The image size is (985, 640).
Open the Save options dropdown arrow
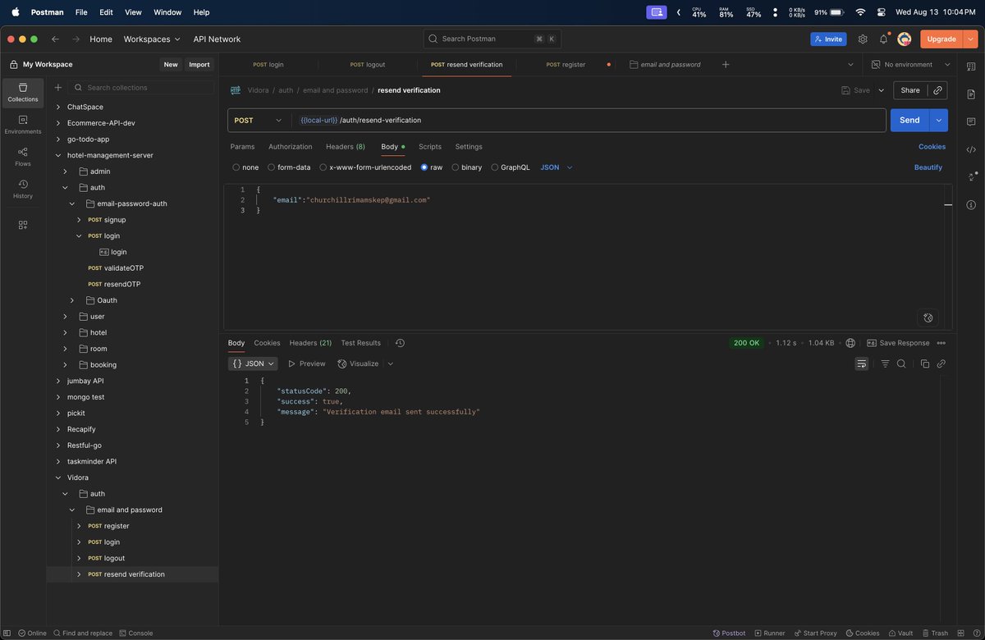882,90
